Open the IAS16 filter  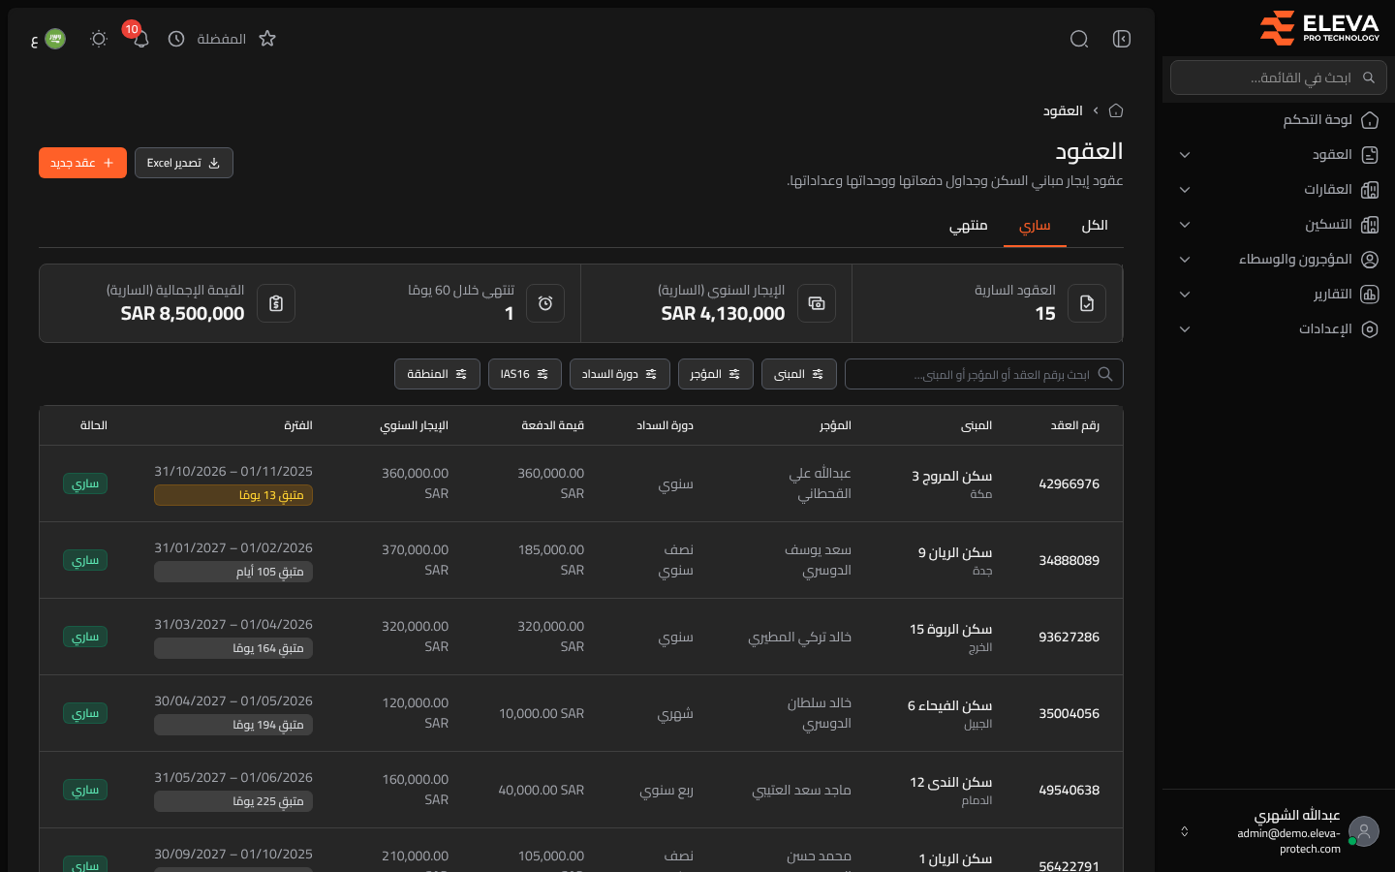[525, 374]
